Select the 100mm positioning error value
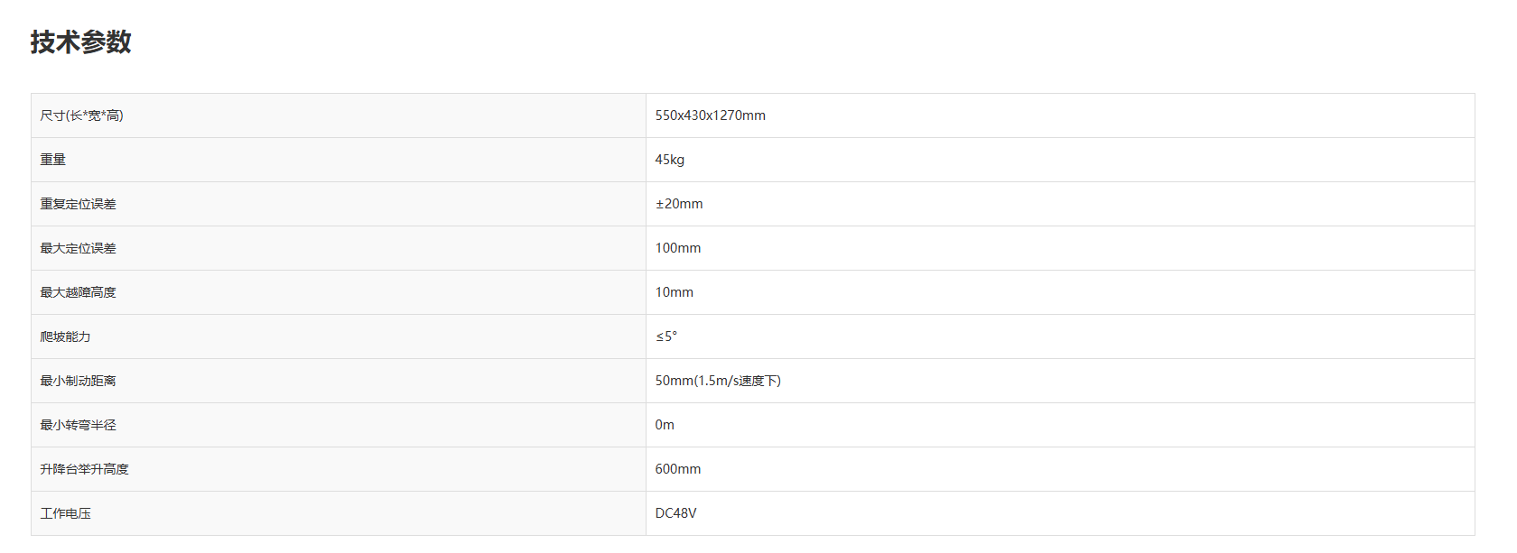Viewport: 1517px width, 553px height. click(677, 248)
